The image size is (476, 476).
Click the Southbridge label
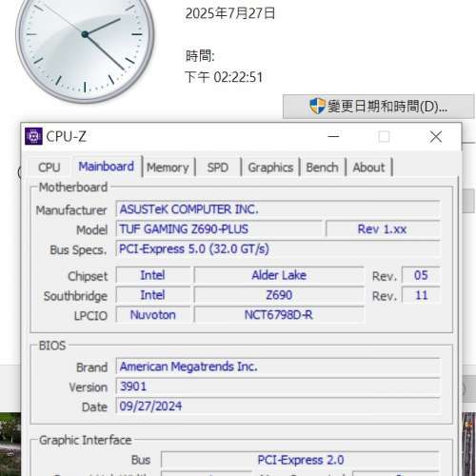(x=75, y=296)
